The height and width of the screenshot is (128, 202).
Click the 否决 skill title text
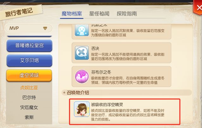pyautogui.click(x=95, y=49)
